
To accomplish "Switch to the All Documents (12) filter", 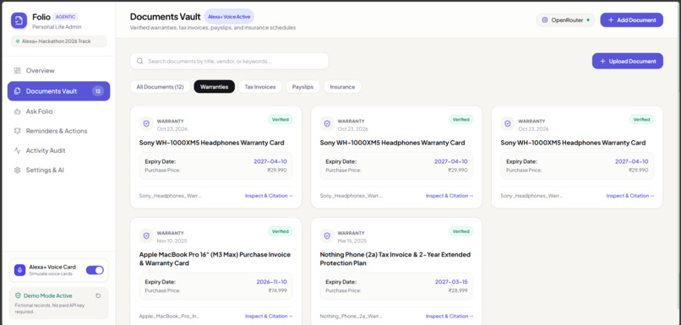I will pyautogui.click(x=161, y=87).
